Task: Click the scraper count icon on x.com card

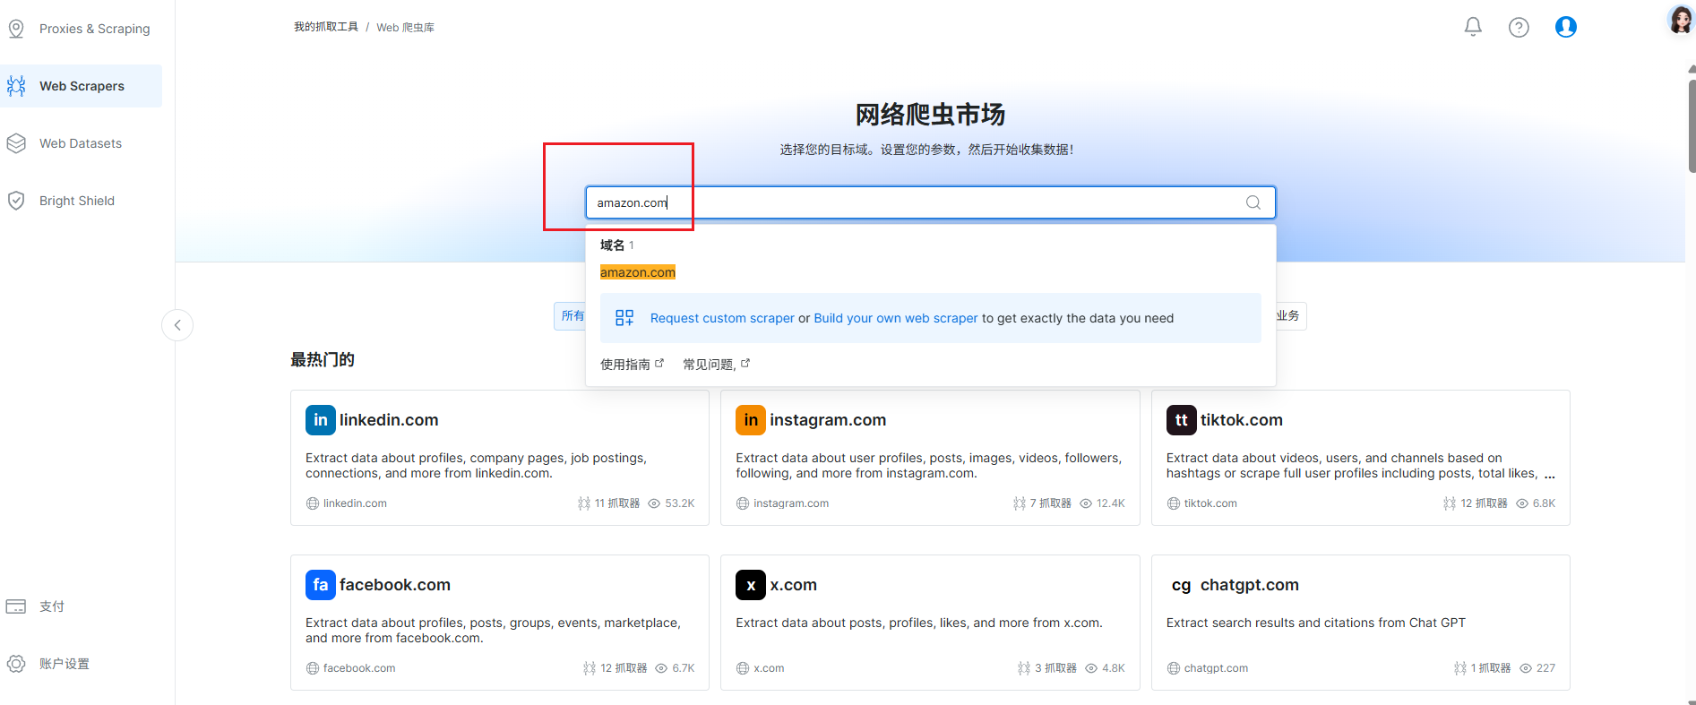Action: click(x=1024, y=668)
